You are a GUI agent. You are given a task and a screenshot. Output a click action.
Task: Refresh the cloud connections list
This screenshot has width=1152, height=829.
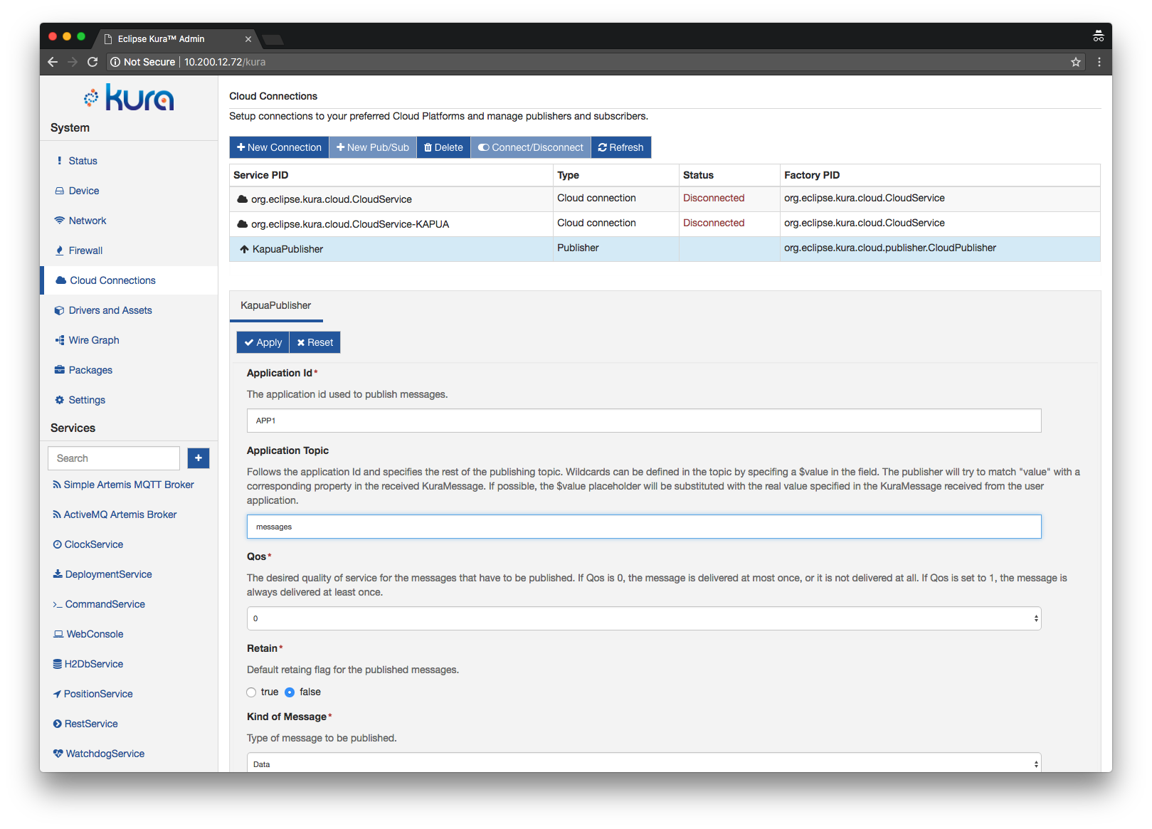(620, 147)
